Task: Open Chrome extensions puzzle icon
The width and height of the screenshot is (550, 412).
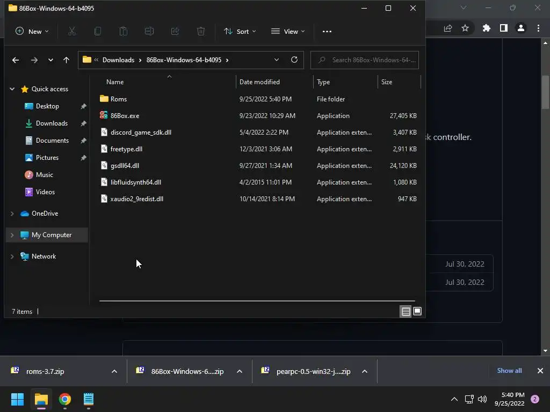Action: [487, 28]
